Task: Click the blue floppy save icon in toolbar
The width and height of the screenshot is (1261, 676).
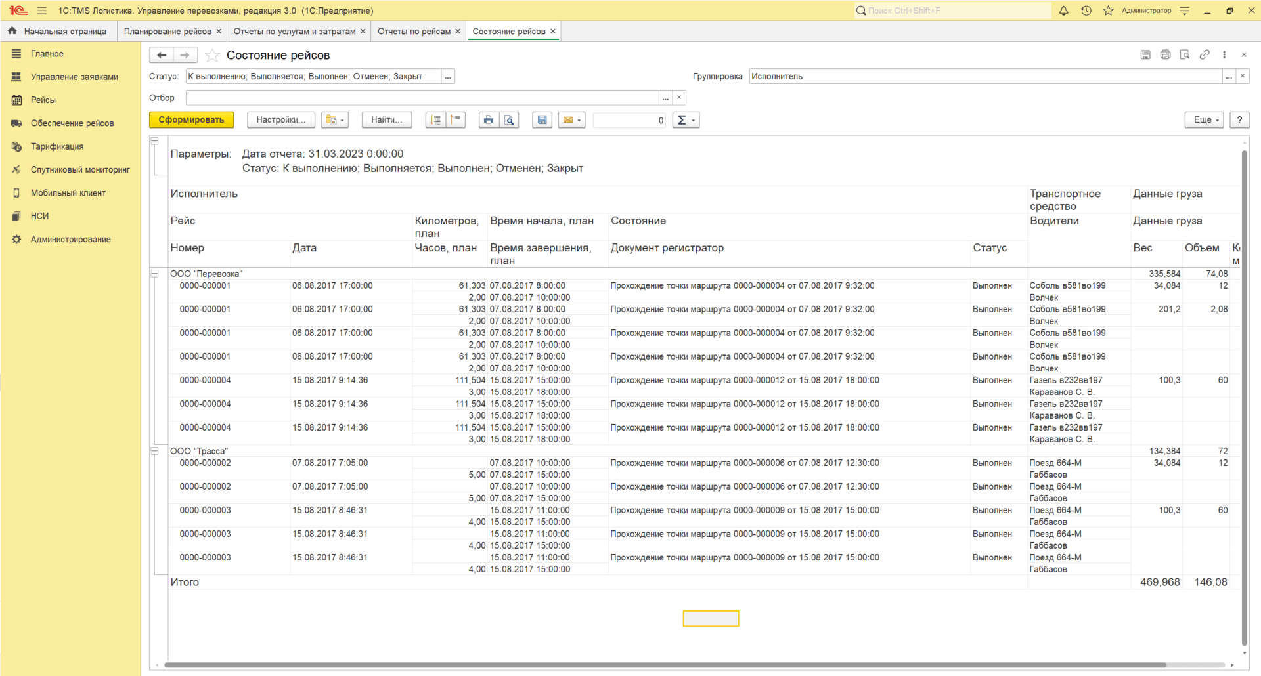Action: (x=542, y=120)
